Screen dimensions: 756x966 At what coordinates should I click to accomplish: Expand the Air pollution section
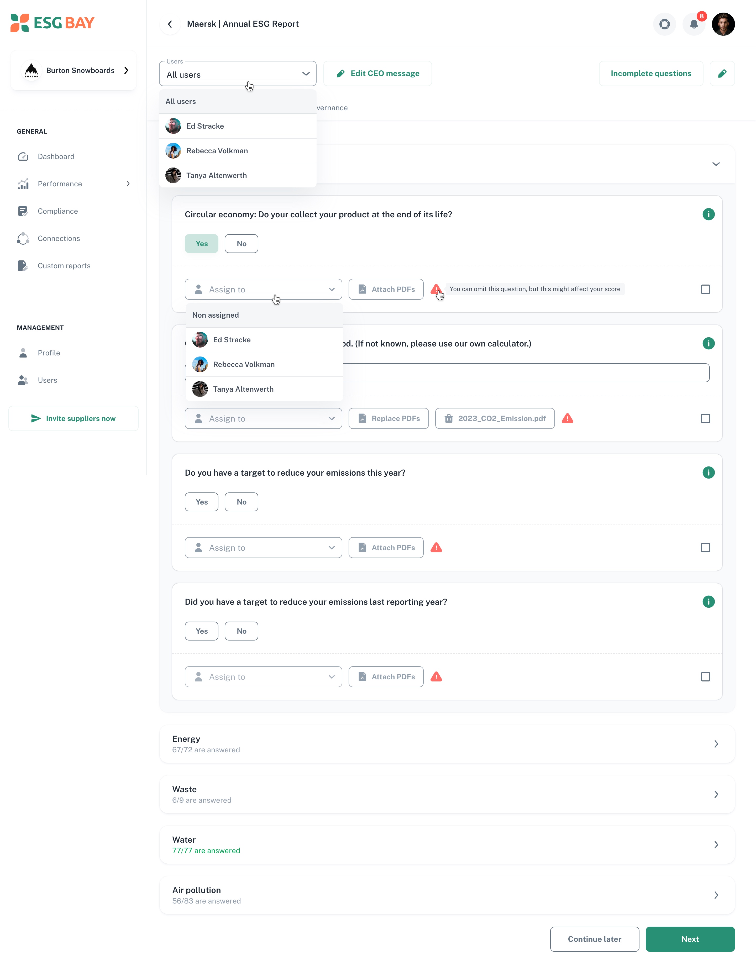(x=447, y=896)
